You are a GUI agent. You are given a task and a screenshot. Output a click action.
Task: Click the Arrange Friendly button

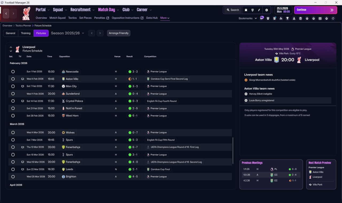tap(119, 33)
